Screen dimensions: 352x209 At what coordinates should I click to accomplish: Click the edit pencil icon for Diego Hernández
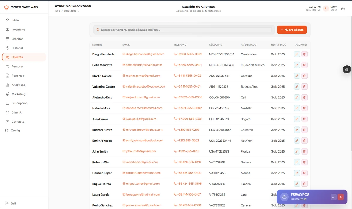[x=297, y=54]
